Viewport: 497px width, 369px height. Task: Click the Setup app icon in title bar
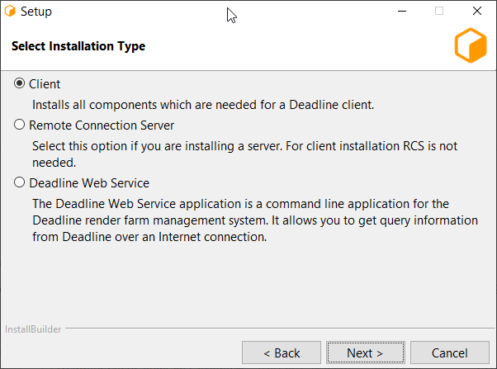[9, 12]
